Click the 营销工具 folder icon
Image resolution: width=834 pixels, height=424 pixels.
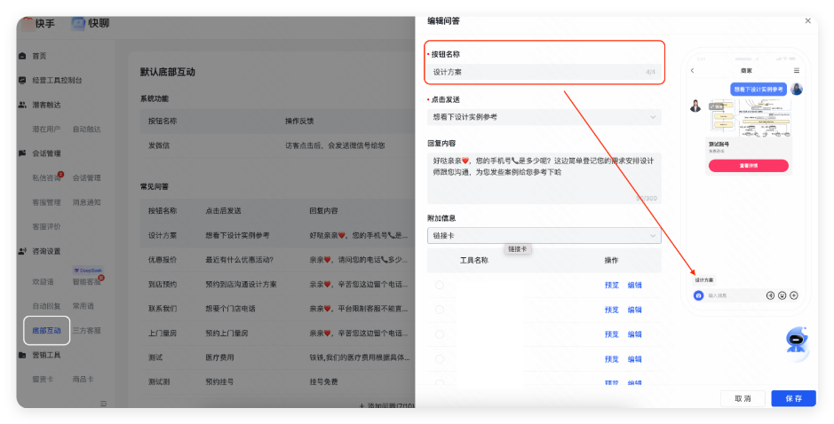[x=22, y=355]
